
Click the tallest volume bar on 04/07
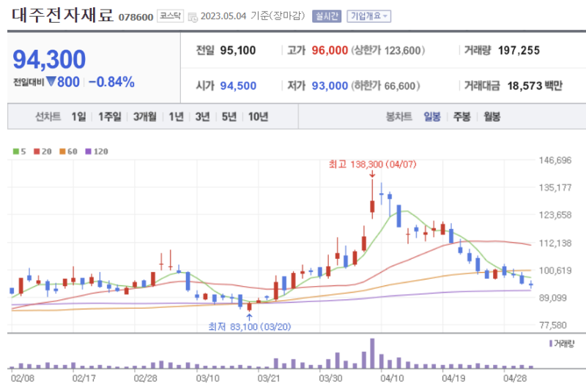[x=372, y=353]
